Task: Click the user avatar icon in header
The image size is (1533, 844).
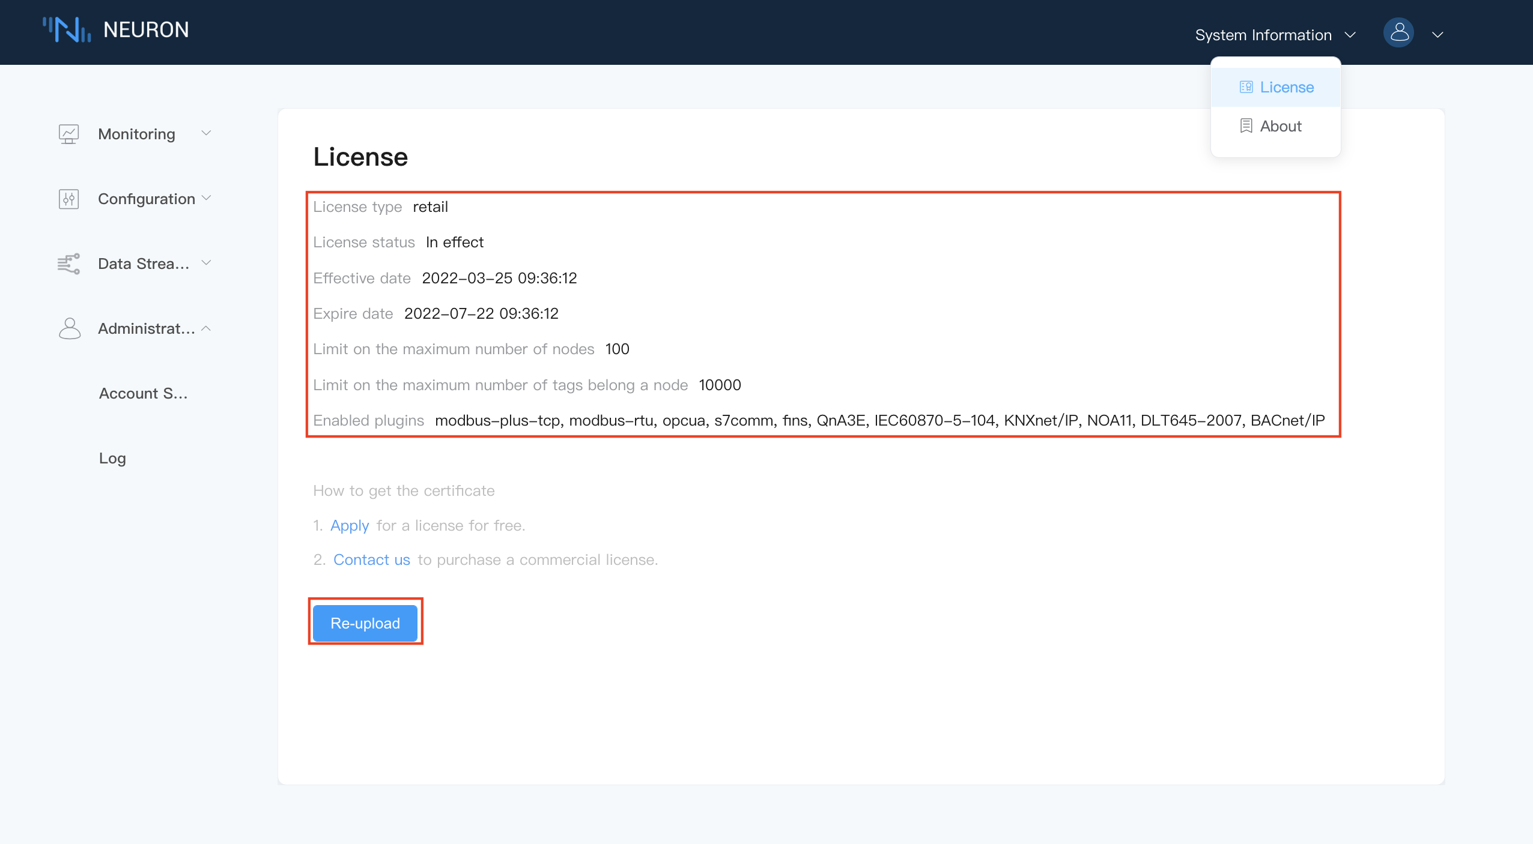Action: pyautogui.click(x=1398, y=33)
